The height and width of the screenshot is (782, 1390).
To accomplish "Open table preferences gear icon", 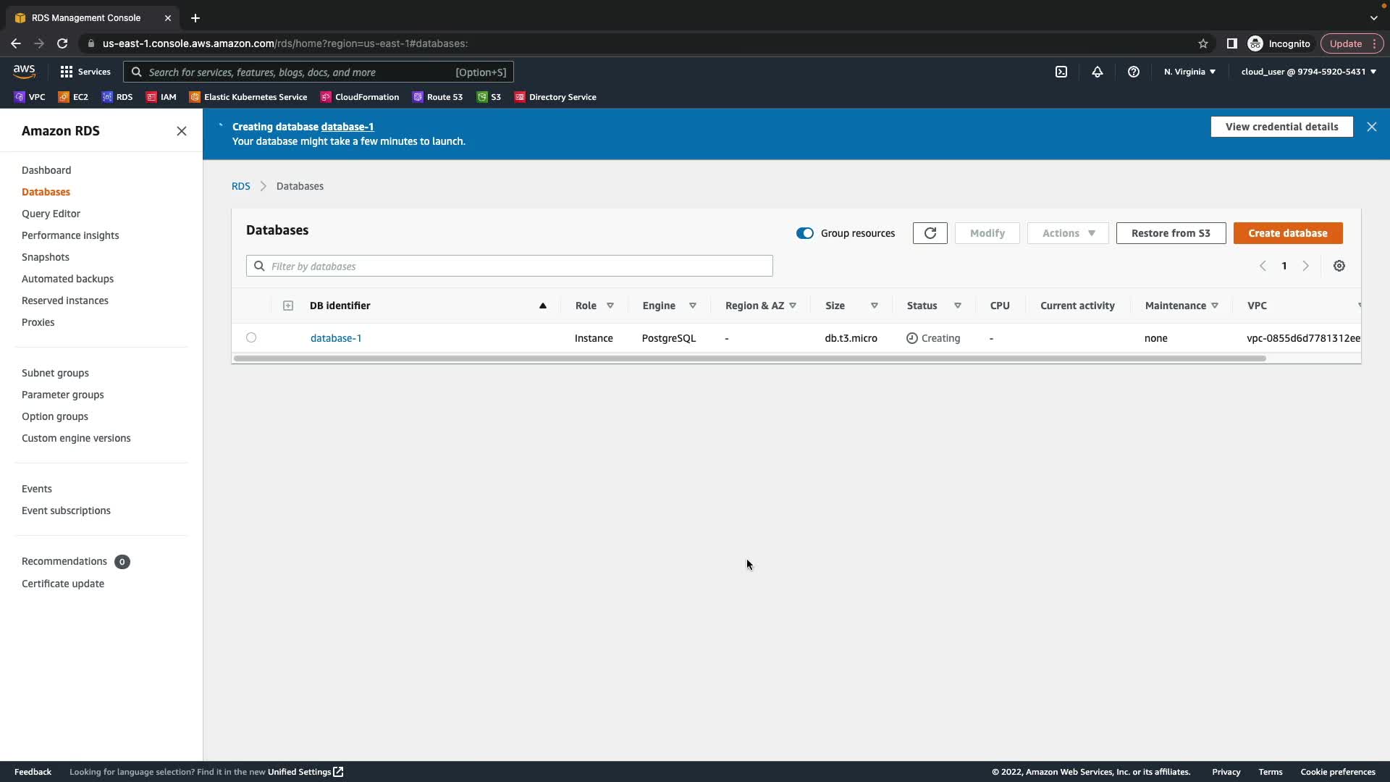I will pos(1339,266).
